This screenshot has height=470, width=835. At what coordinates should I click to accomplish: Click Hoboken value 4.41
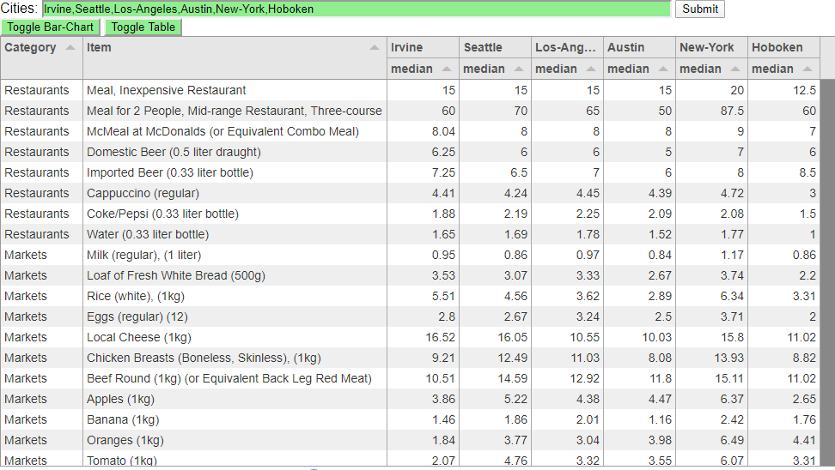pyautogui.click(x=805, y=440)
